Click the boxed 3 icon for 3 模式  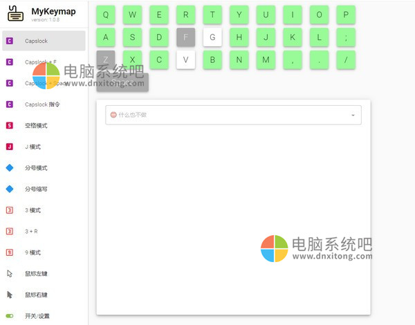pos(10,210)
